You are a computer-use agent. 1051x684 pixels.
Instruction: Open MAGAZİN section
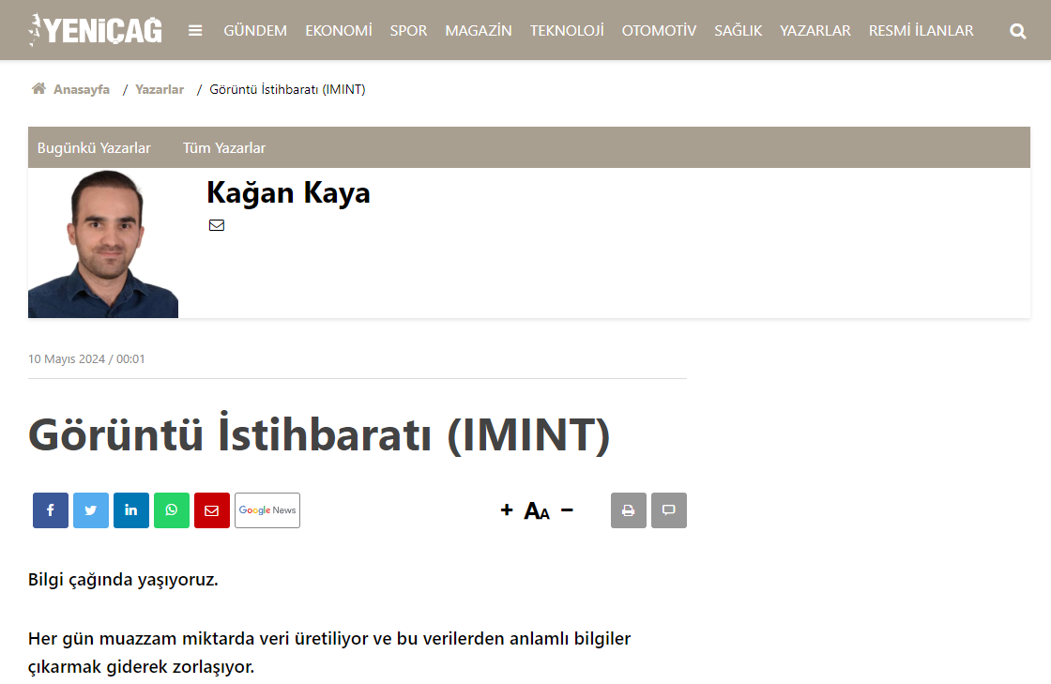479,31
